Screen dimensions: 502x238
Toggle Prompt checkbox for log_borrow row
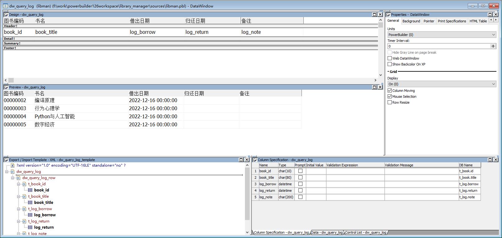(300, 184)
